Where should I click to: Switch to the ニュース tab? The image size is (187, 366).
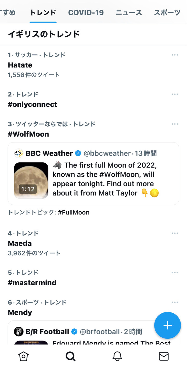129,12
